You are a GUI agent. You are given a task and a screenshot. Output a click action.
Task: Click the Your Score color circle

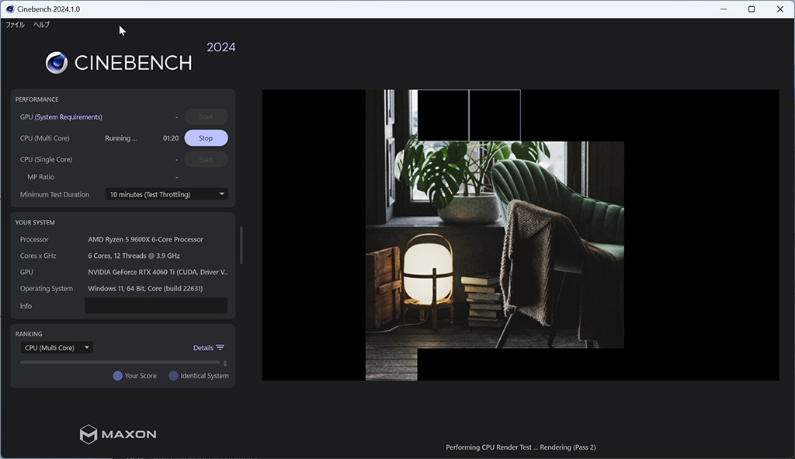click(x=118, y=376)
